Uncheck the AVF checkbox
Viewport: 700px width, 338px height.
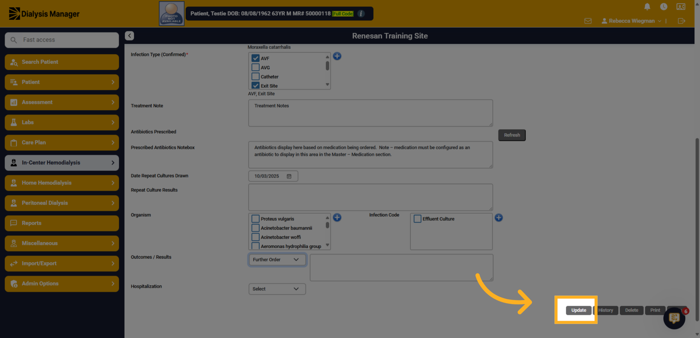(x=256, y=58)
